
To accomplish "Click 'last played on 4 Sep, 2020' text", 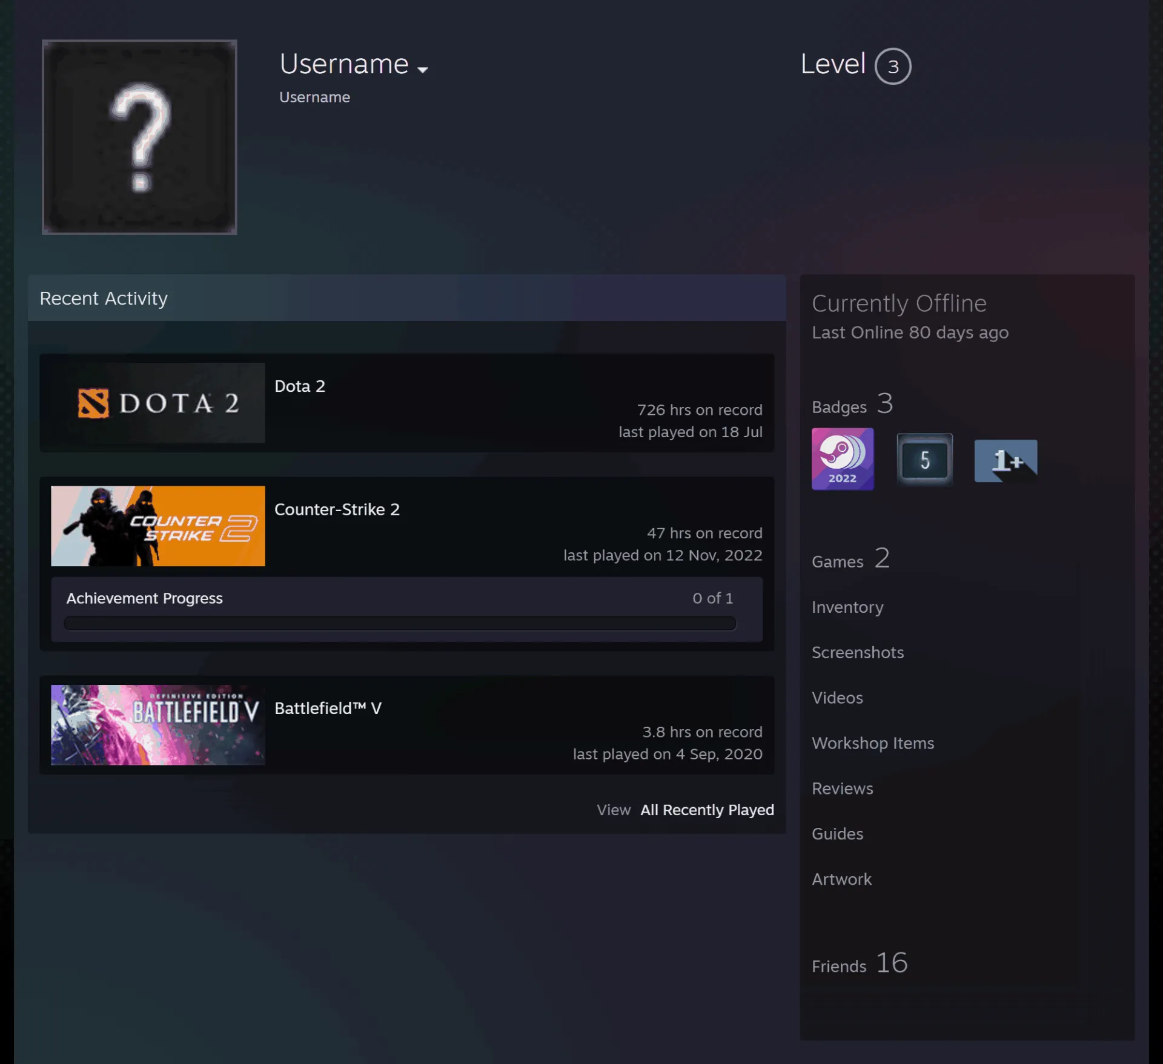I will [x=668, y=754].
